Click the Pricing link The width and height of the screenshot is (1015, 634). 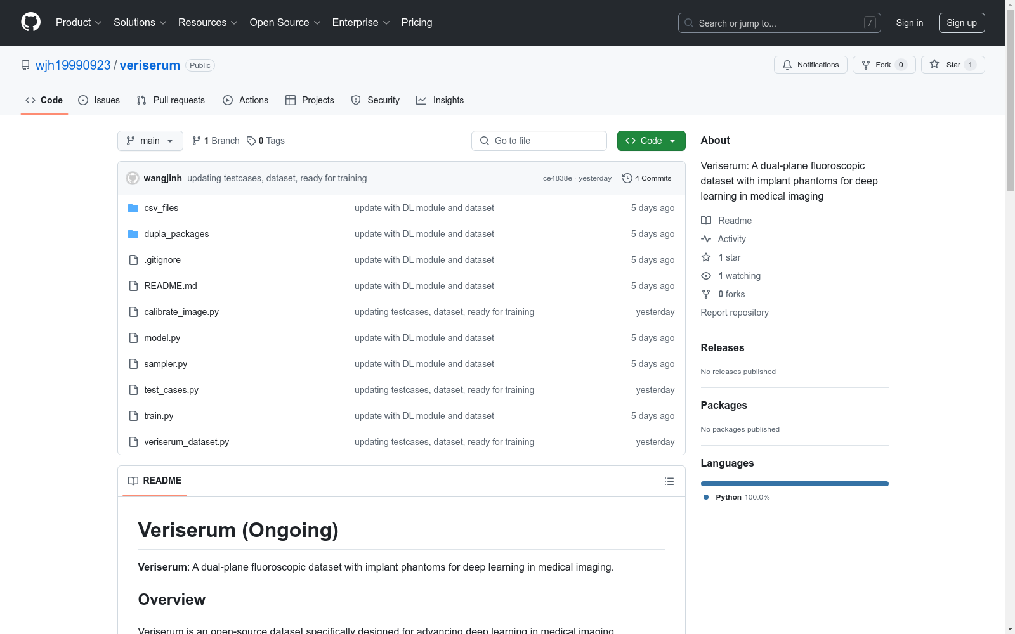(417, 23)
